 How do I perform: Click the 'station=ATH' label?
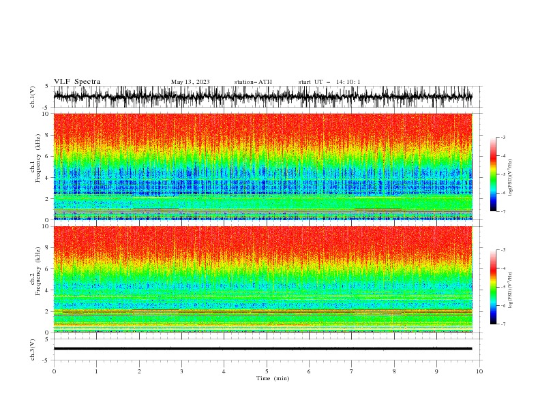point(253,82)
